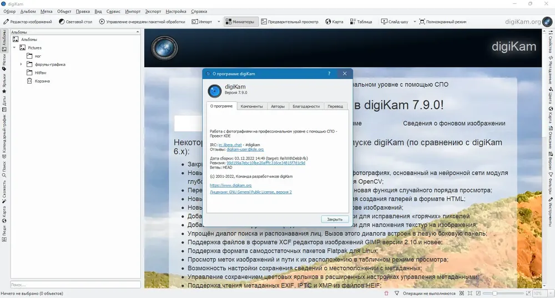The width and height of the screenshot is (555, 298).
Task: Open the https://www.digikam.org link
Action: [231, 185]
